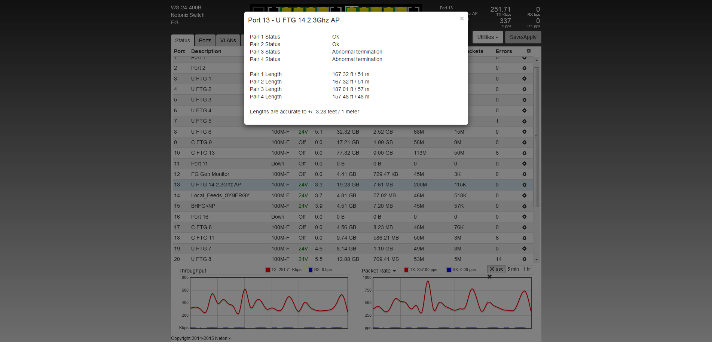This screenshot has height=350, width=712.
Task: Select the 30 sec graph interval
Action: (496, 269)
